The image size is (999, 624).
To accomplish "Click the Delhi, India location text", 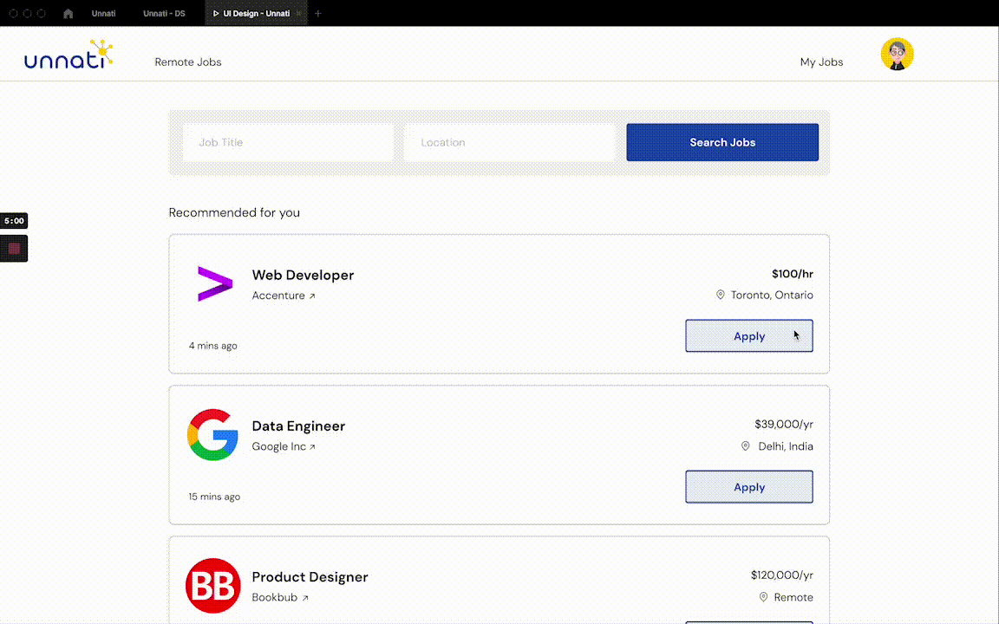I will click(786, 446).
